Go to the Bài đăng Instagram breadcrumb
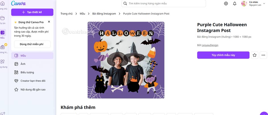The width and height of the screenshot is (268, 115). pos(104,14)
